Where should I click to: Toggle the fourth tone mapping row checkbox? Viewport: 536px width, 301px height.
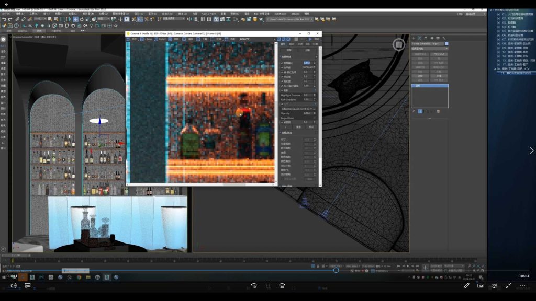282,77
